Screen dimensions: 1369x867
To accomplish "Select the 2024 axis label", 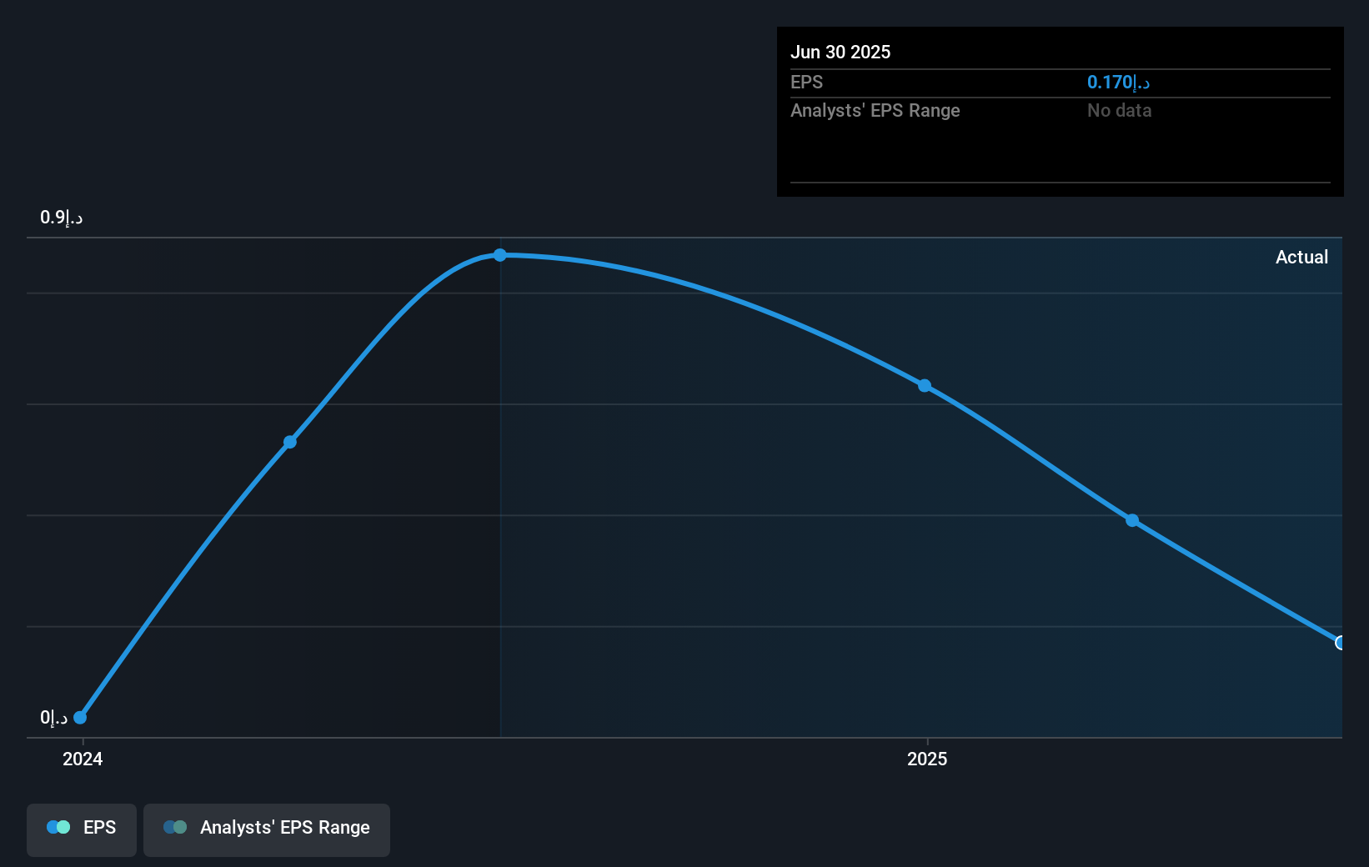I will pyautogui.click(x=82, y=759).
